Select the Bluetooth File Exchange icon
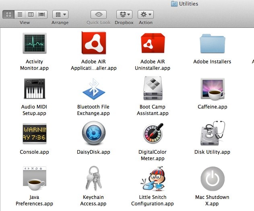 click(94, 89)
